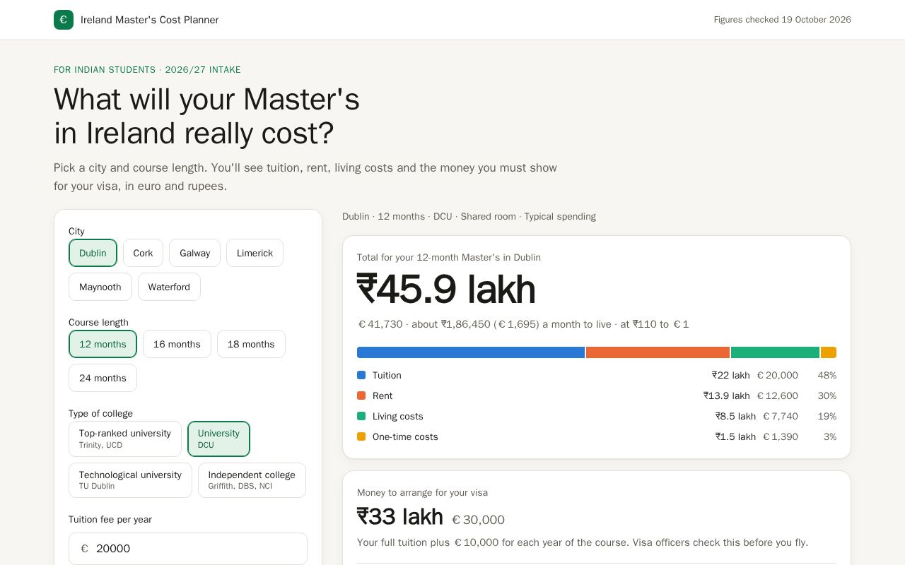Click the ₹8.5 lakh living costs amount
Image resolution: width=905 pixels, height=565 pixels.
pyautogui.click(x=735, y=416)
